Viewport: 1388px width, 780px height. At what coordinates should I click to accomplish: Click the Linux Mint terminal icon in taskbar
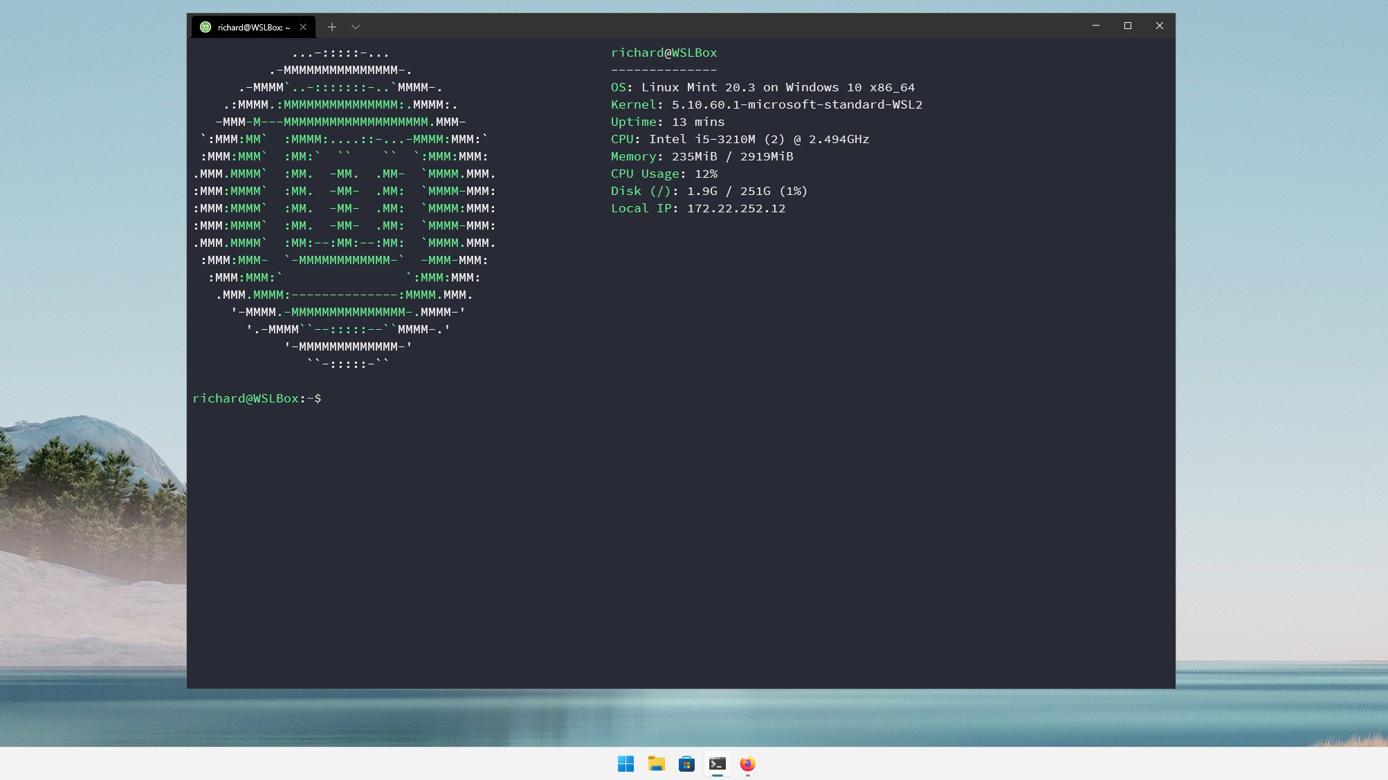click(717, 764)
